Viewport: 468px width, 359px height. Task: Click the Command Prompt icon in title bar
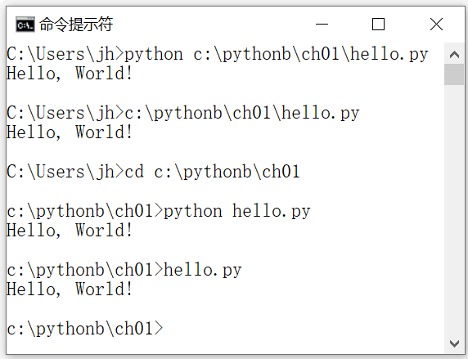(25, 25)
